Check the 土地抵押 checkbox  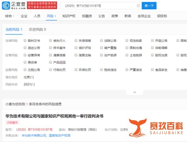coord(127,55)
